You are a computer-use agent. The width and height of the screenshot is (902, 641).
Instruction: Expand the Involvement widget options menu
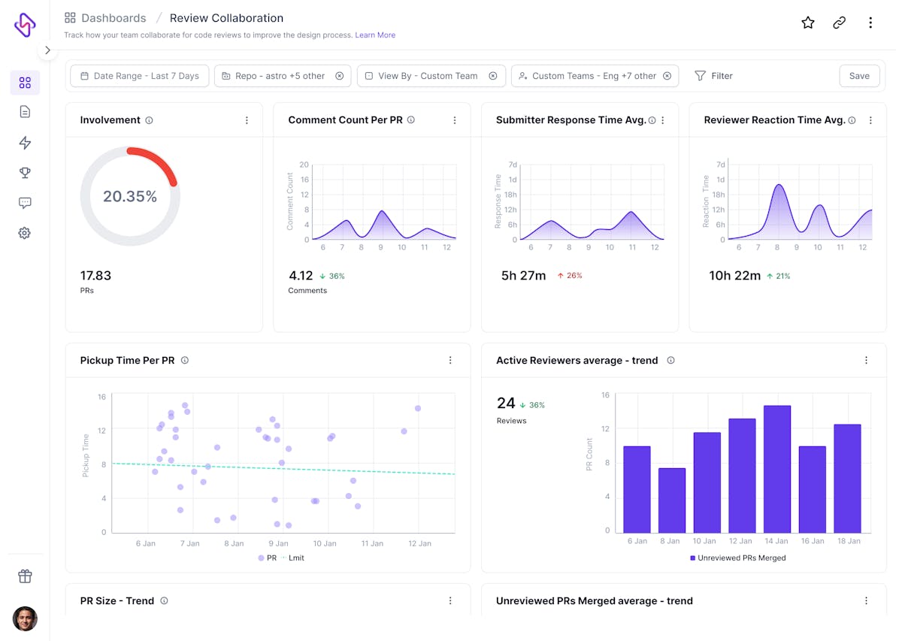coord(247,119)
